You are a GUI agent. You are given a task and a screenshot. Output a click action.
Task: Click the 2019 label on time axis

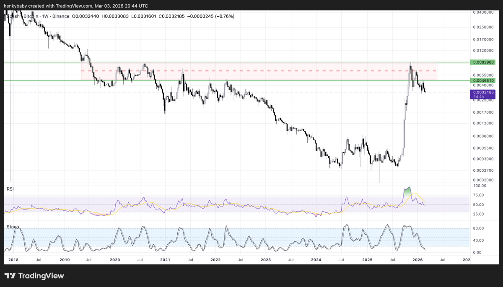tap(64, 260)
